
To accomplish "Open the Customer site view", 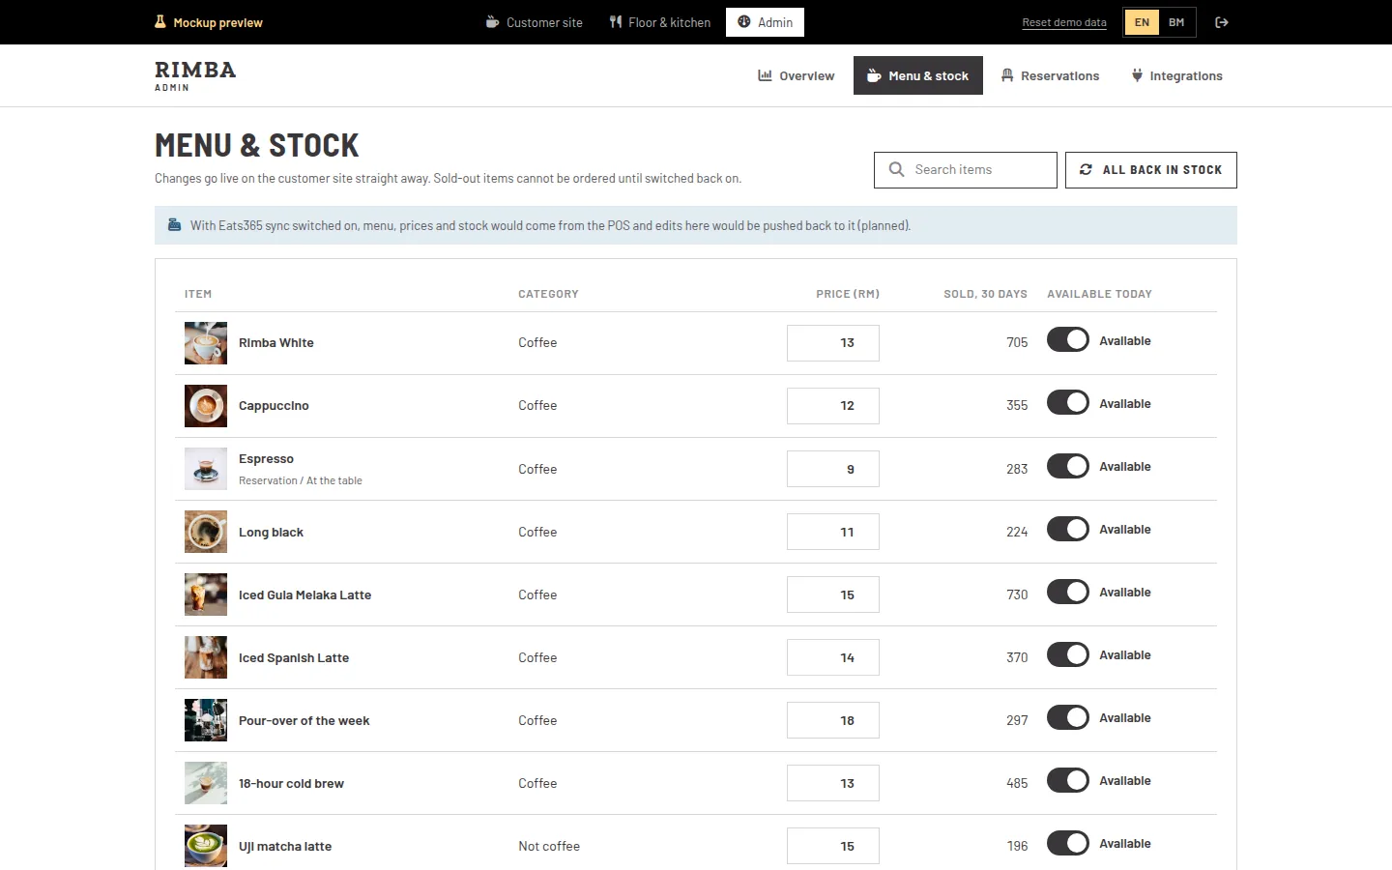I will click(x=534, y=22).
